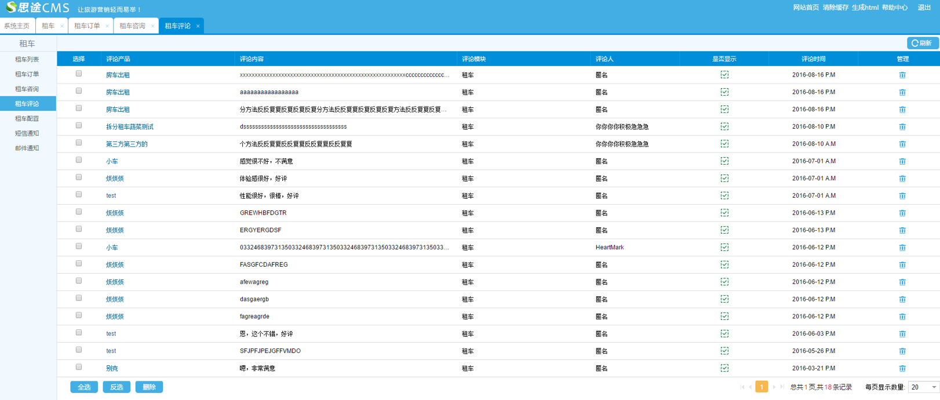The width and height of the screenshot is (940, 400).
Task: Click the 全选 select-all button
Action: [x=84, y=387]
